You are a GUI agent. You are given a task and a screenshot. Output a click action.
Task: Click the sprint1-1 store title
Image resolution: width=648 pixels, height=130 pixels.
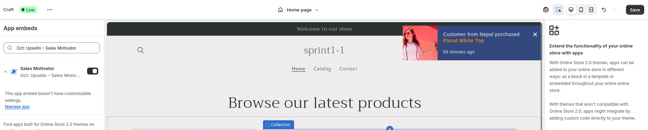324,50
